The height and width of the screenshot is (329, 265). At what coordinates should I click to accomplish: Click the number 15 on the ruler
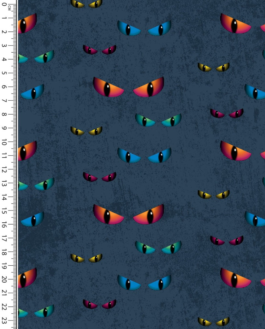(4, 211)
